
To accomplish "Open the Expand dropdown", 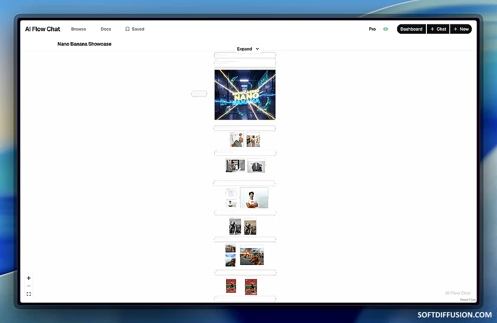I will coord(248,49).
